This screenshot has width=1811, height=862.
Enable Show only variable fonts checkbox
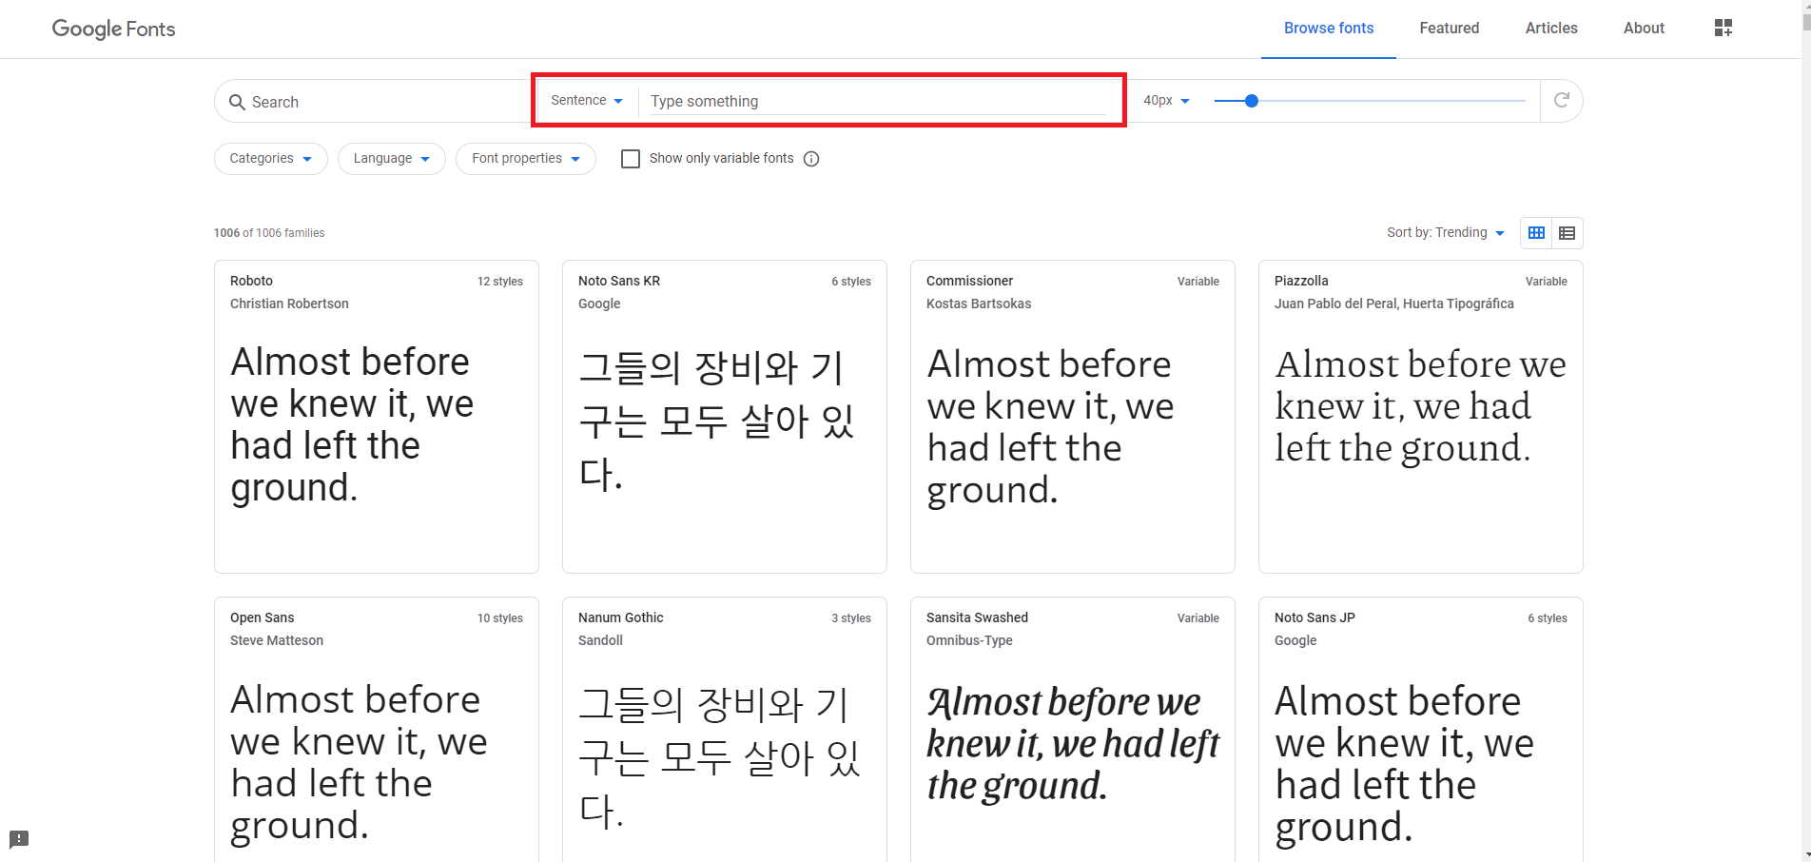630,159
